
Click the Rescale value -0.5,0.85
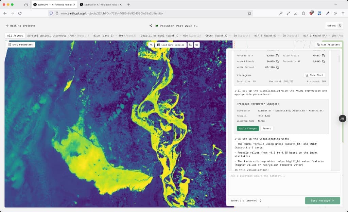[x=264, y=116]
